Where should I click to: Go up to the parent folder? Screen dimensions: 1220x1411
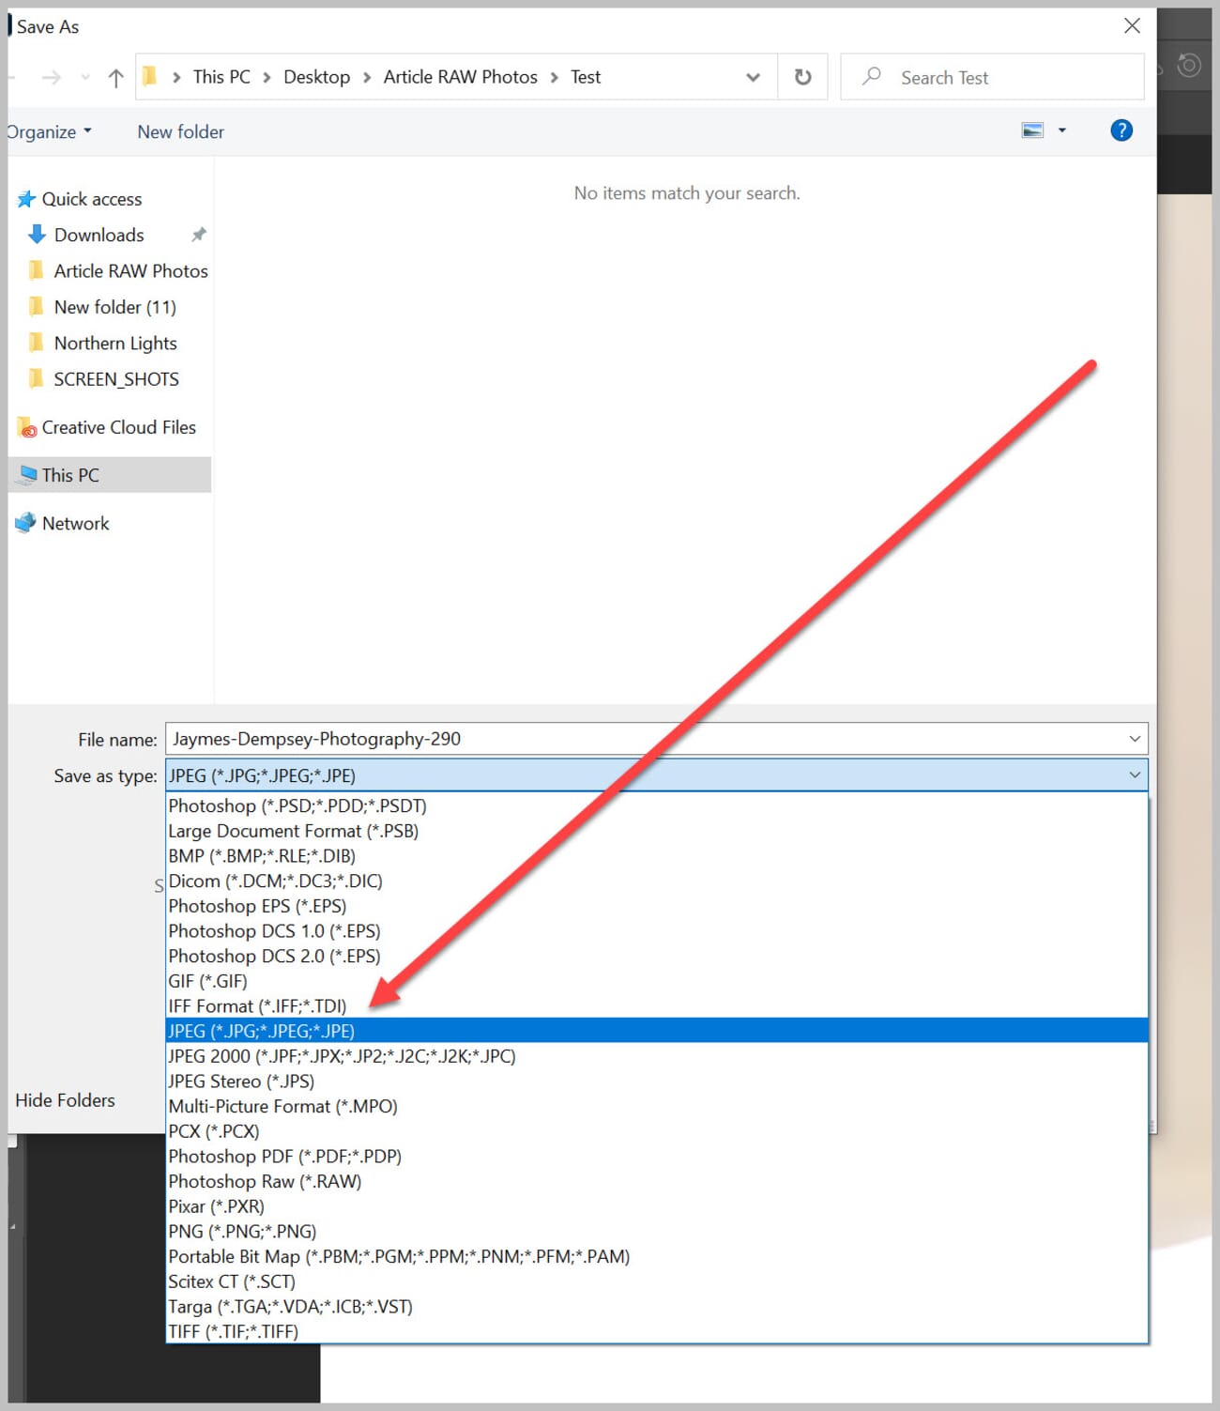tap(114, 77)
